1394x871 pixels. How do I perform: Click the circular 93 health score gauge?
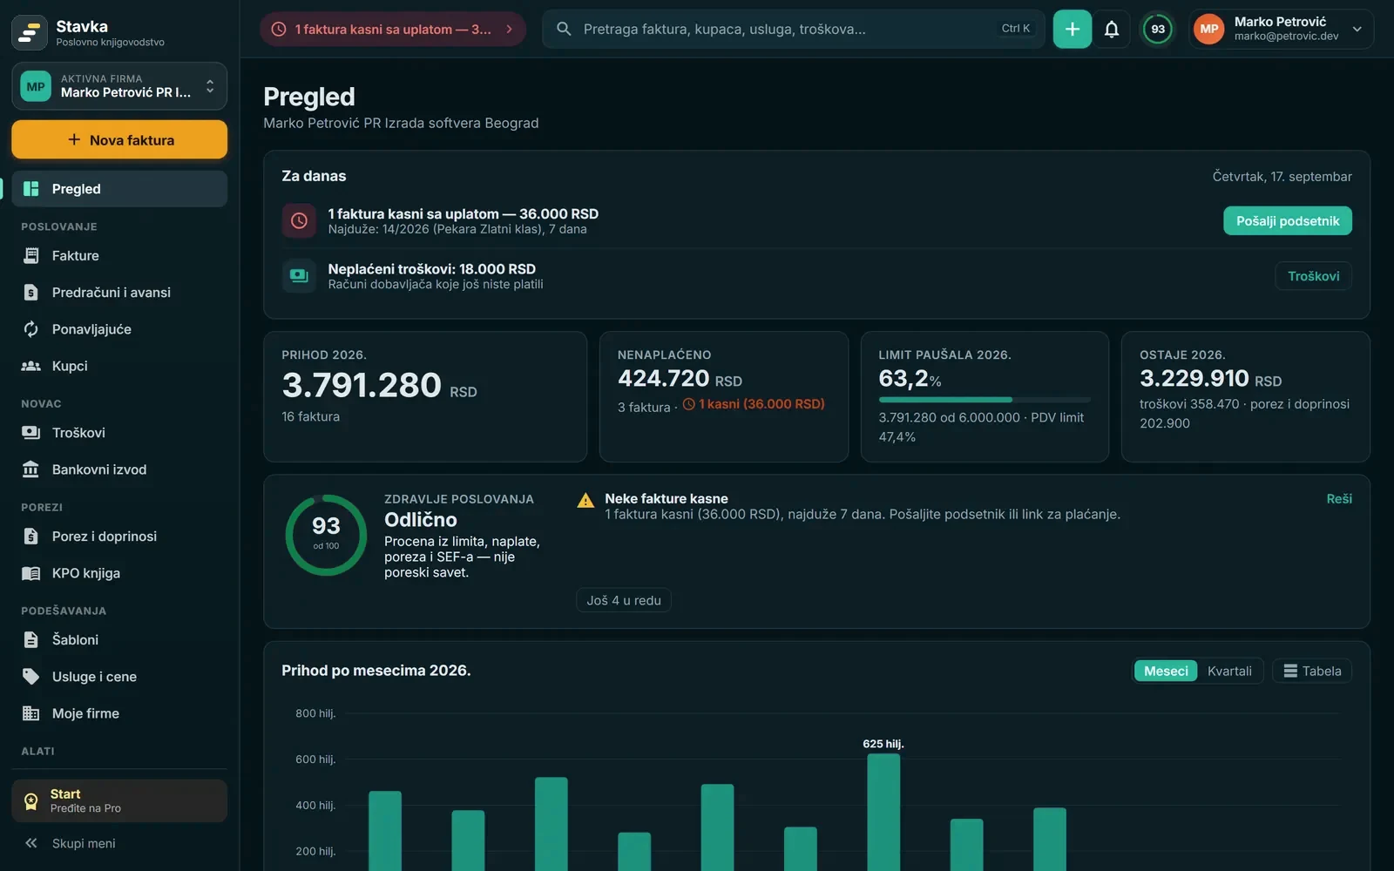pos(326,535)
